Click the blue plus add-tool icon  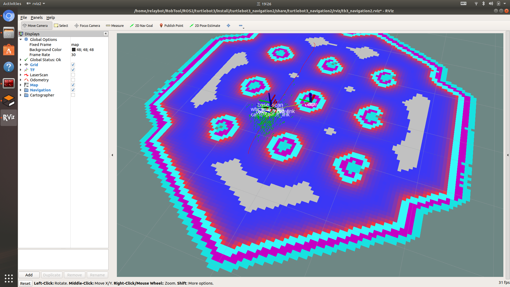tap(228, 26)
